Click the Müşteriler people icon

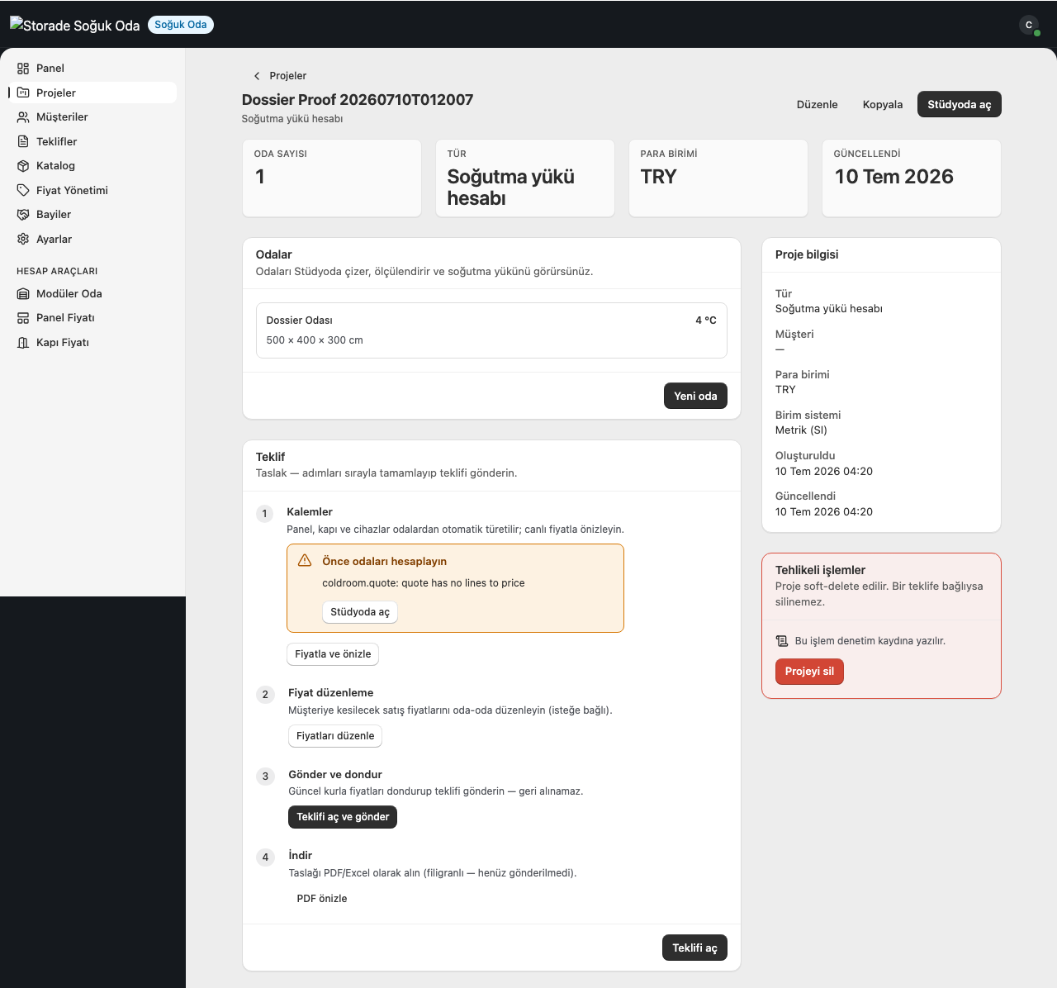[23, 117]
